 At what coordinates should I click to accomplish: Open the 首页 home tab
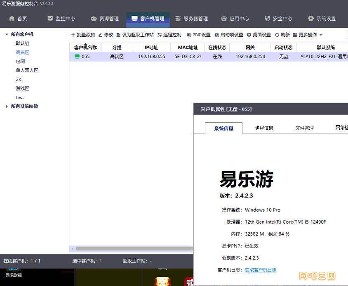pyautogui.click(x=18, y=19)
